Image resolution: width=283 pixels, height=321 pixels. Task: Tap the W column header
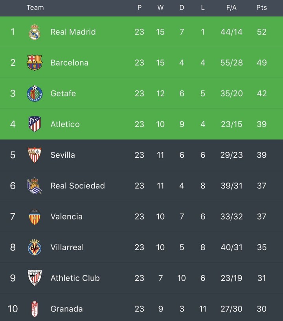(x=160, y=7)
